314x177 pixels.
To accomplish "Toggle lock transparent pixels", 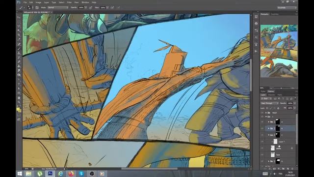I will pyautogui.click(x=267, y=108).
